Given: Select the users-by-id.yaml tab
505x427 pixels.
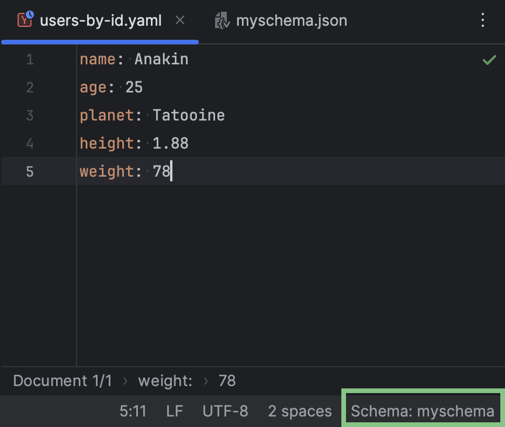Looking at the screenshot, I should click(x=99, y=20).
